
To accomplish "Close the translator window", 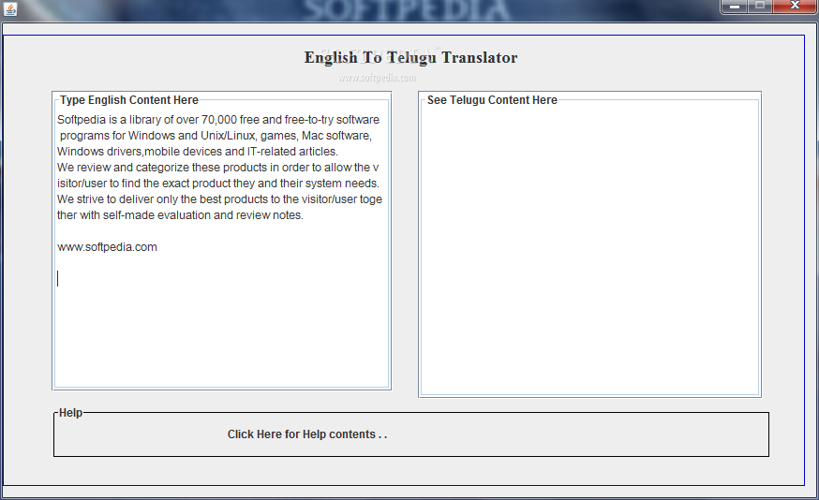I will point(795,7).
